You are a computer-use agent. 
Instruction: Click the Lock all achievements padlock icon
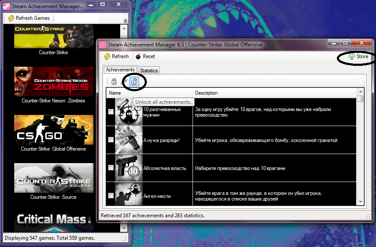(x=114, y=81)
